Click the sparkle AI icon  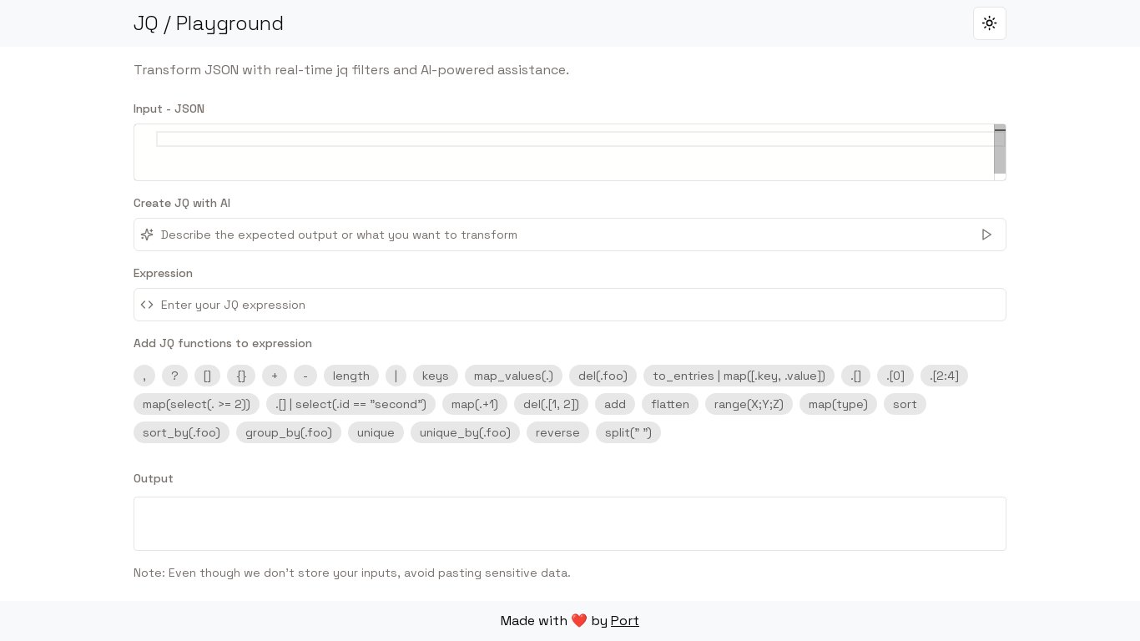click(147, 235)
